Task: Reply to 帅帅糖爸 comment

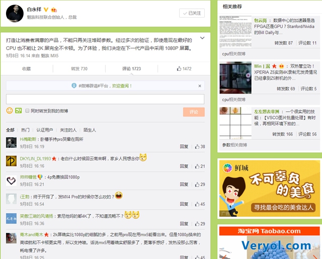Action: point(184,184)
